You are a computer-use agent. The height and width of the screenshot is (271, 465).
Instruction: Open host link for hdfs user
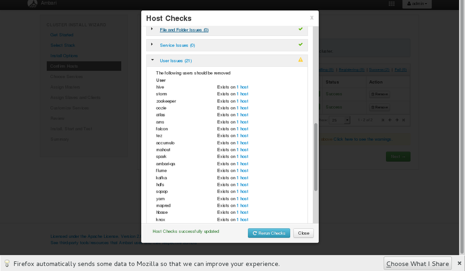(242, 184)
